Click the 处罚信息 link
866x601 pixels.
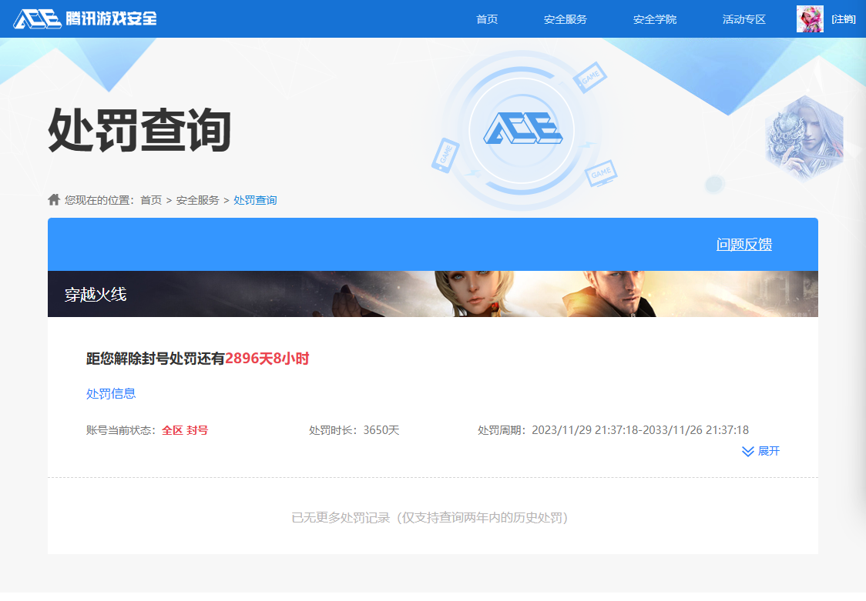pos(111,393)
